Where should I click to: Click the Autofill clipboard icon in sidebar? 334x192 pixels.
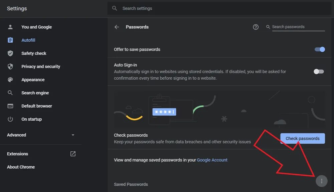[x=10, y=40]
